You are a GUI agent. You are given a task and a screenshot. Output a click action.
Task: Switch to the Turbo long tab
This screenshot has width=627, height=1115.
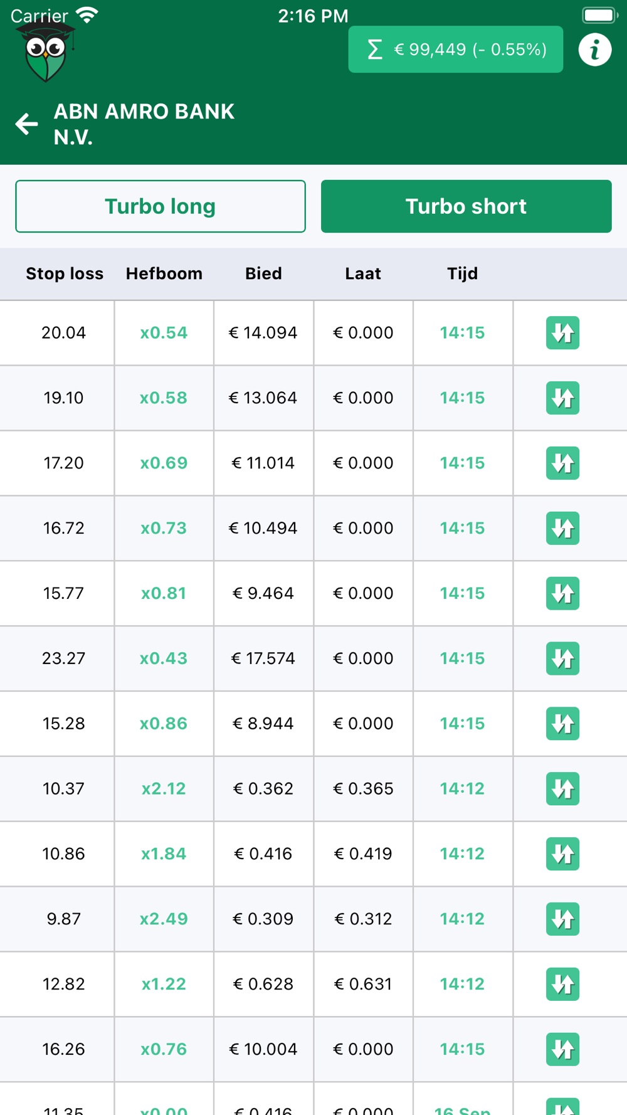tap(161, 206)
